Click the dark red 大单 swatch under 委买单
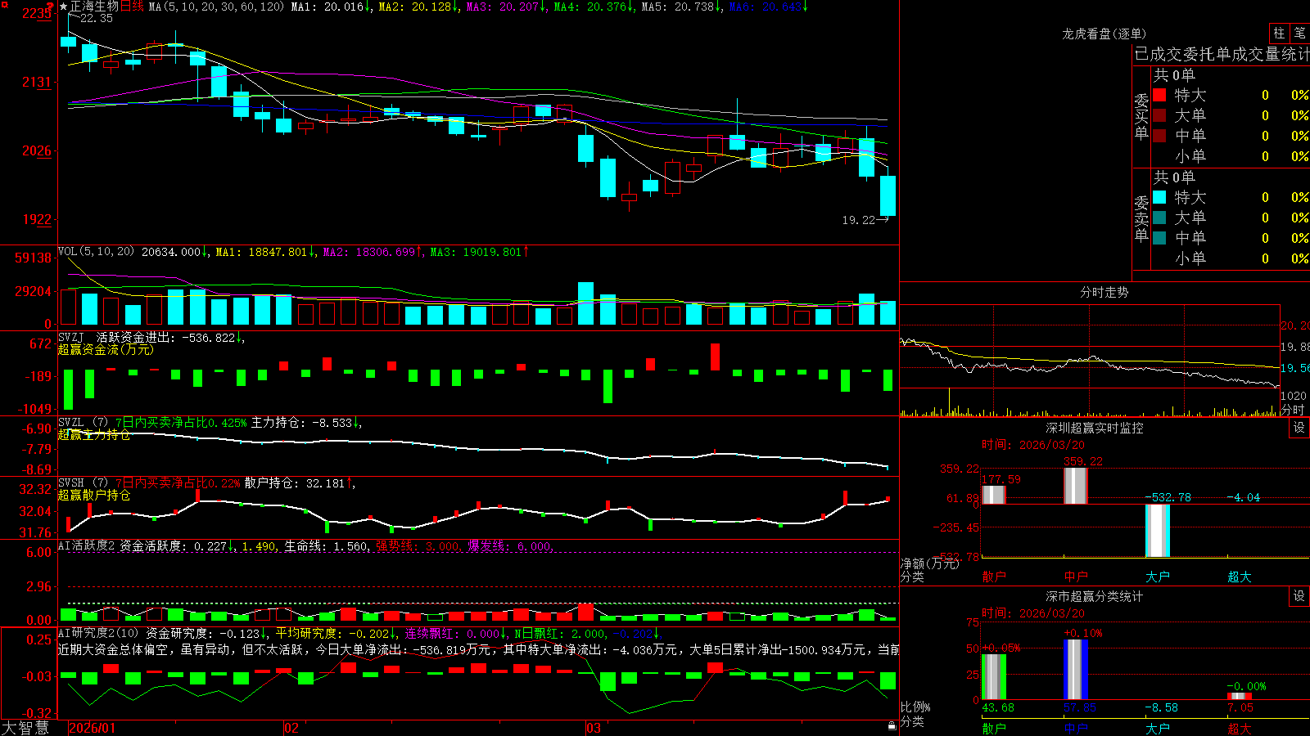 (x=1159, y=115)
